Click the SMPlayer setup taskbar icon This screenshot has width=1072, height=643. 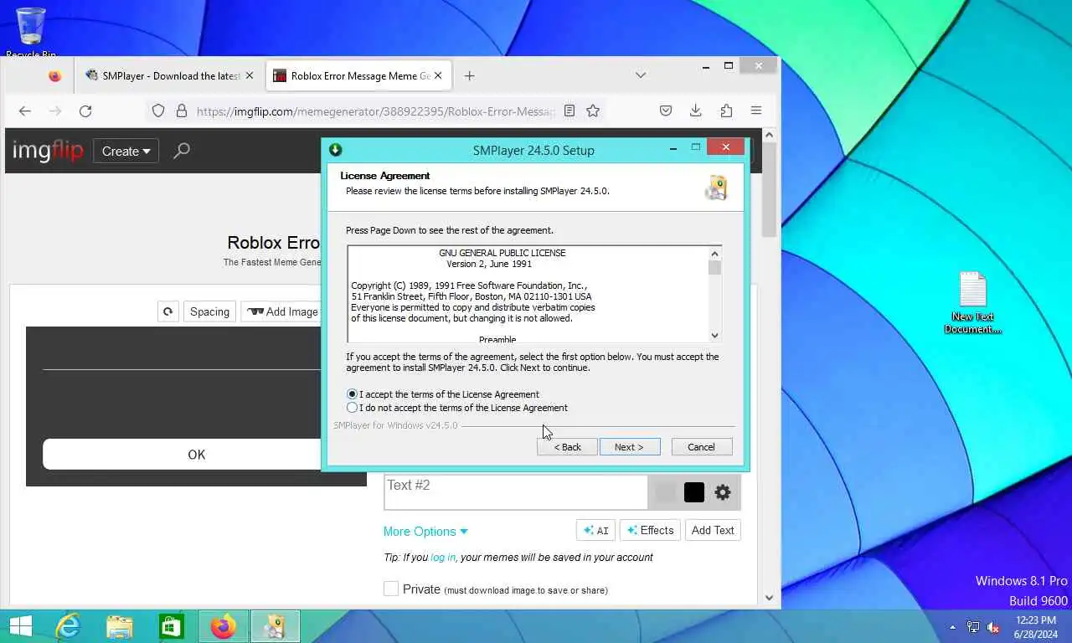tap(275, 626)
